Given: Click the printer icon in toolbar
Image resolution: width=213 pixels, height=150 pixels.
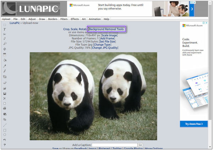Looking at the screenshot, I should [5, 108].
